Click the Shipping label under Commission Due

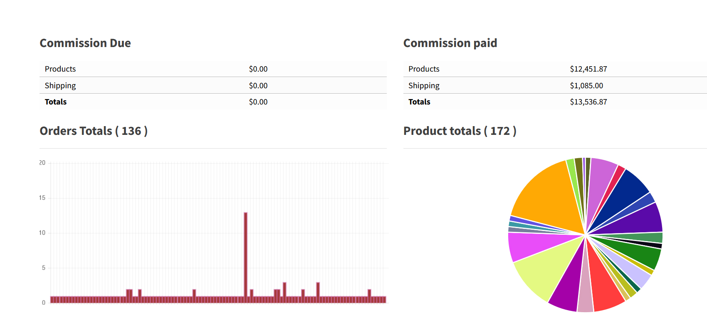tap(60, 86)
